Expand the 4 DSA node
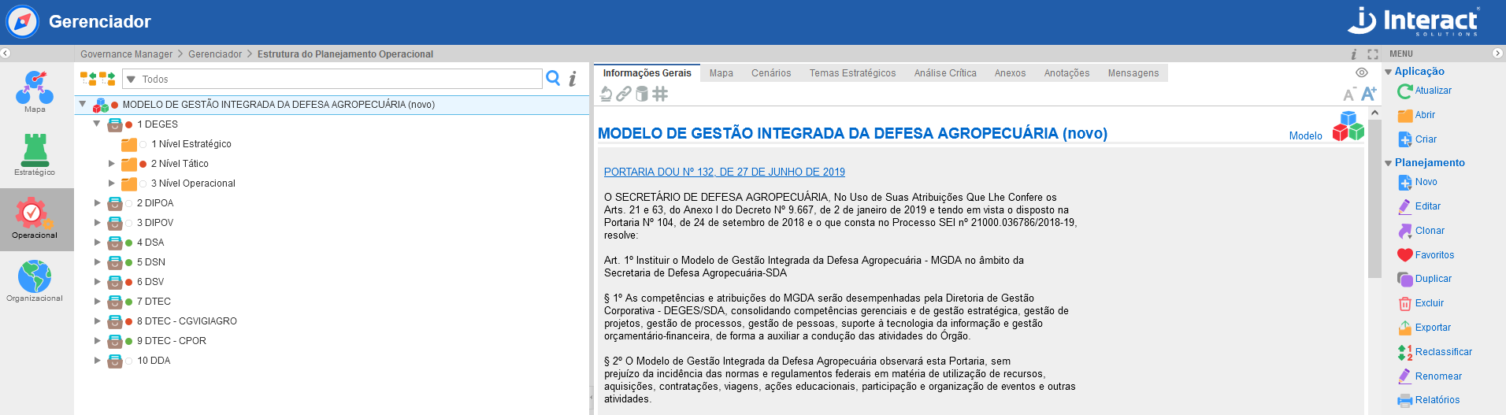This screenshot has width=1506, height=415. (98, 243)
